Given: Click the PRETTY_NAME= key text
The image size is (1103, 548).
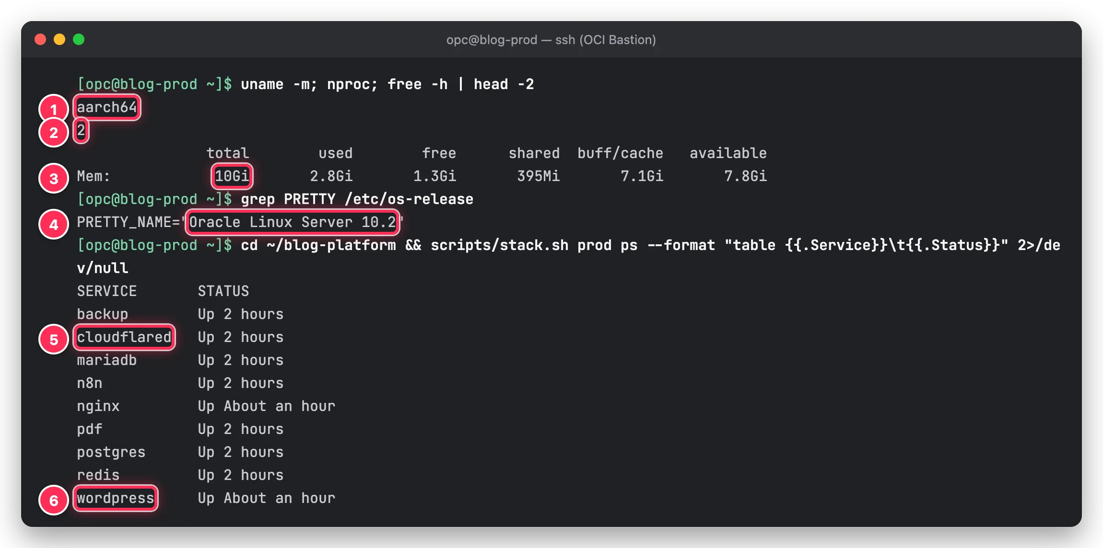Looking at the screenshot, I should tap(128, 222).
